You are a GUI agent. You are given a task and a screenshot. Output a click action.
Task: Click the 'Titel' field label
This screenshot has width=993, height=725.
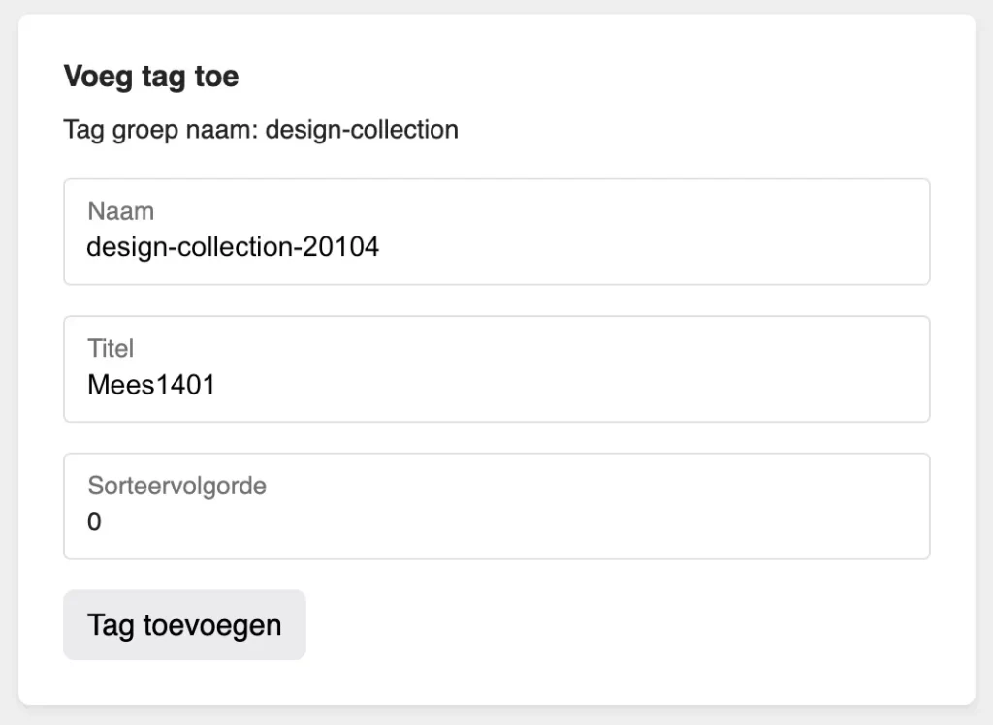pyautogui.click(x=111, y=348)
